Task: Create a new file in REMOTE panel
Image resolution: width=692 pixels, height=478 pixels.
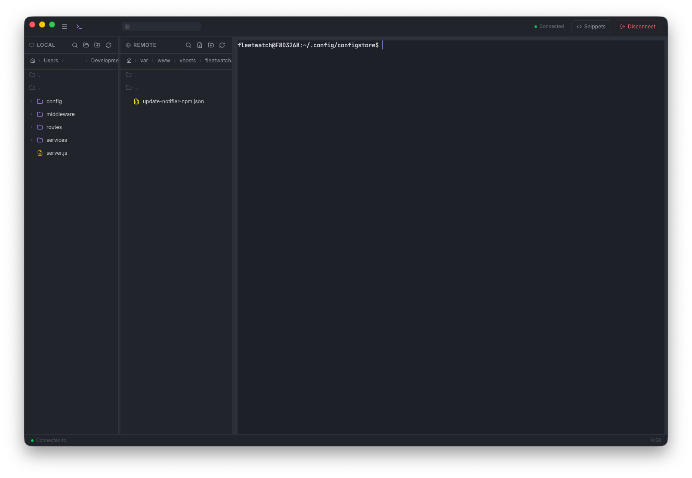Action: coord(200,45)
